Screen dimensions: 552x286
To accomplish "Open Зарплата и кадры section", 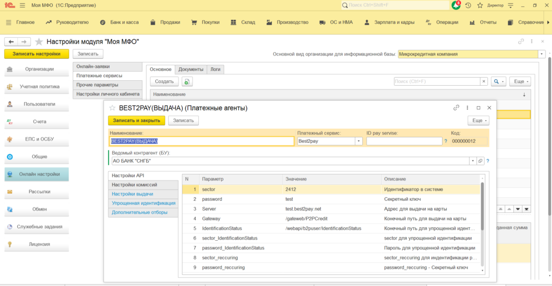I will point(389,22).
